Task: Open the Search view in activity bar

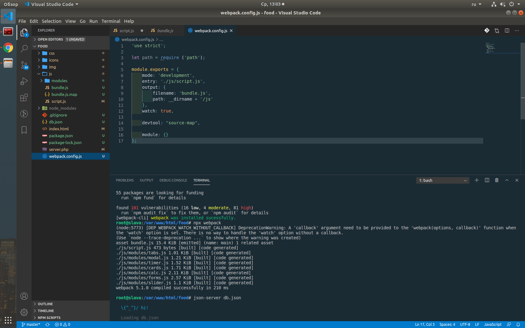Action: coord(24,48)
